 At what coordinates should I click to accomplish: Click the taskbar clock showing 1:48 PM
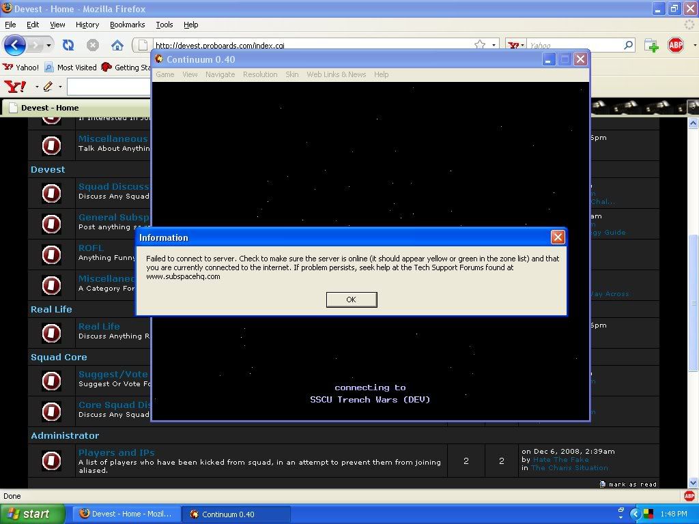pos(674,514)
